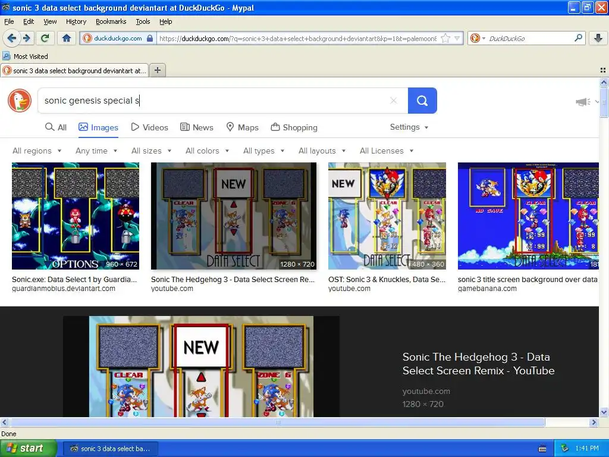Open the Sonic The Hedgehog 3 Remix YouTube title

[x=479, y=364]
